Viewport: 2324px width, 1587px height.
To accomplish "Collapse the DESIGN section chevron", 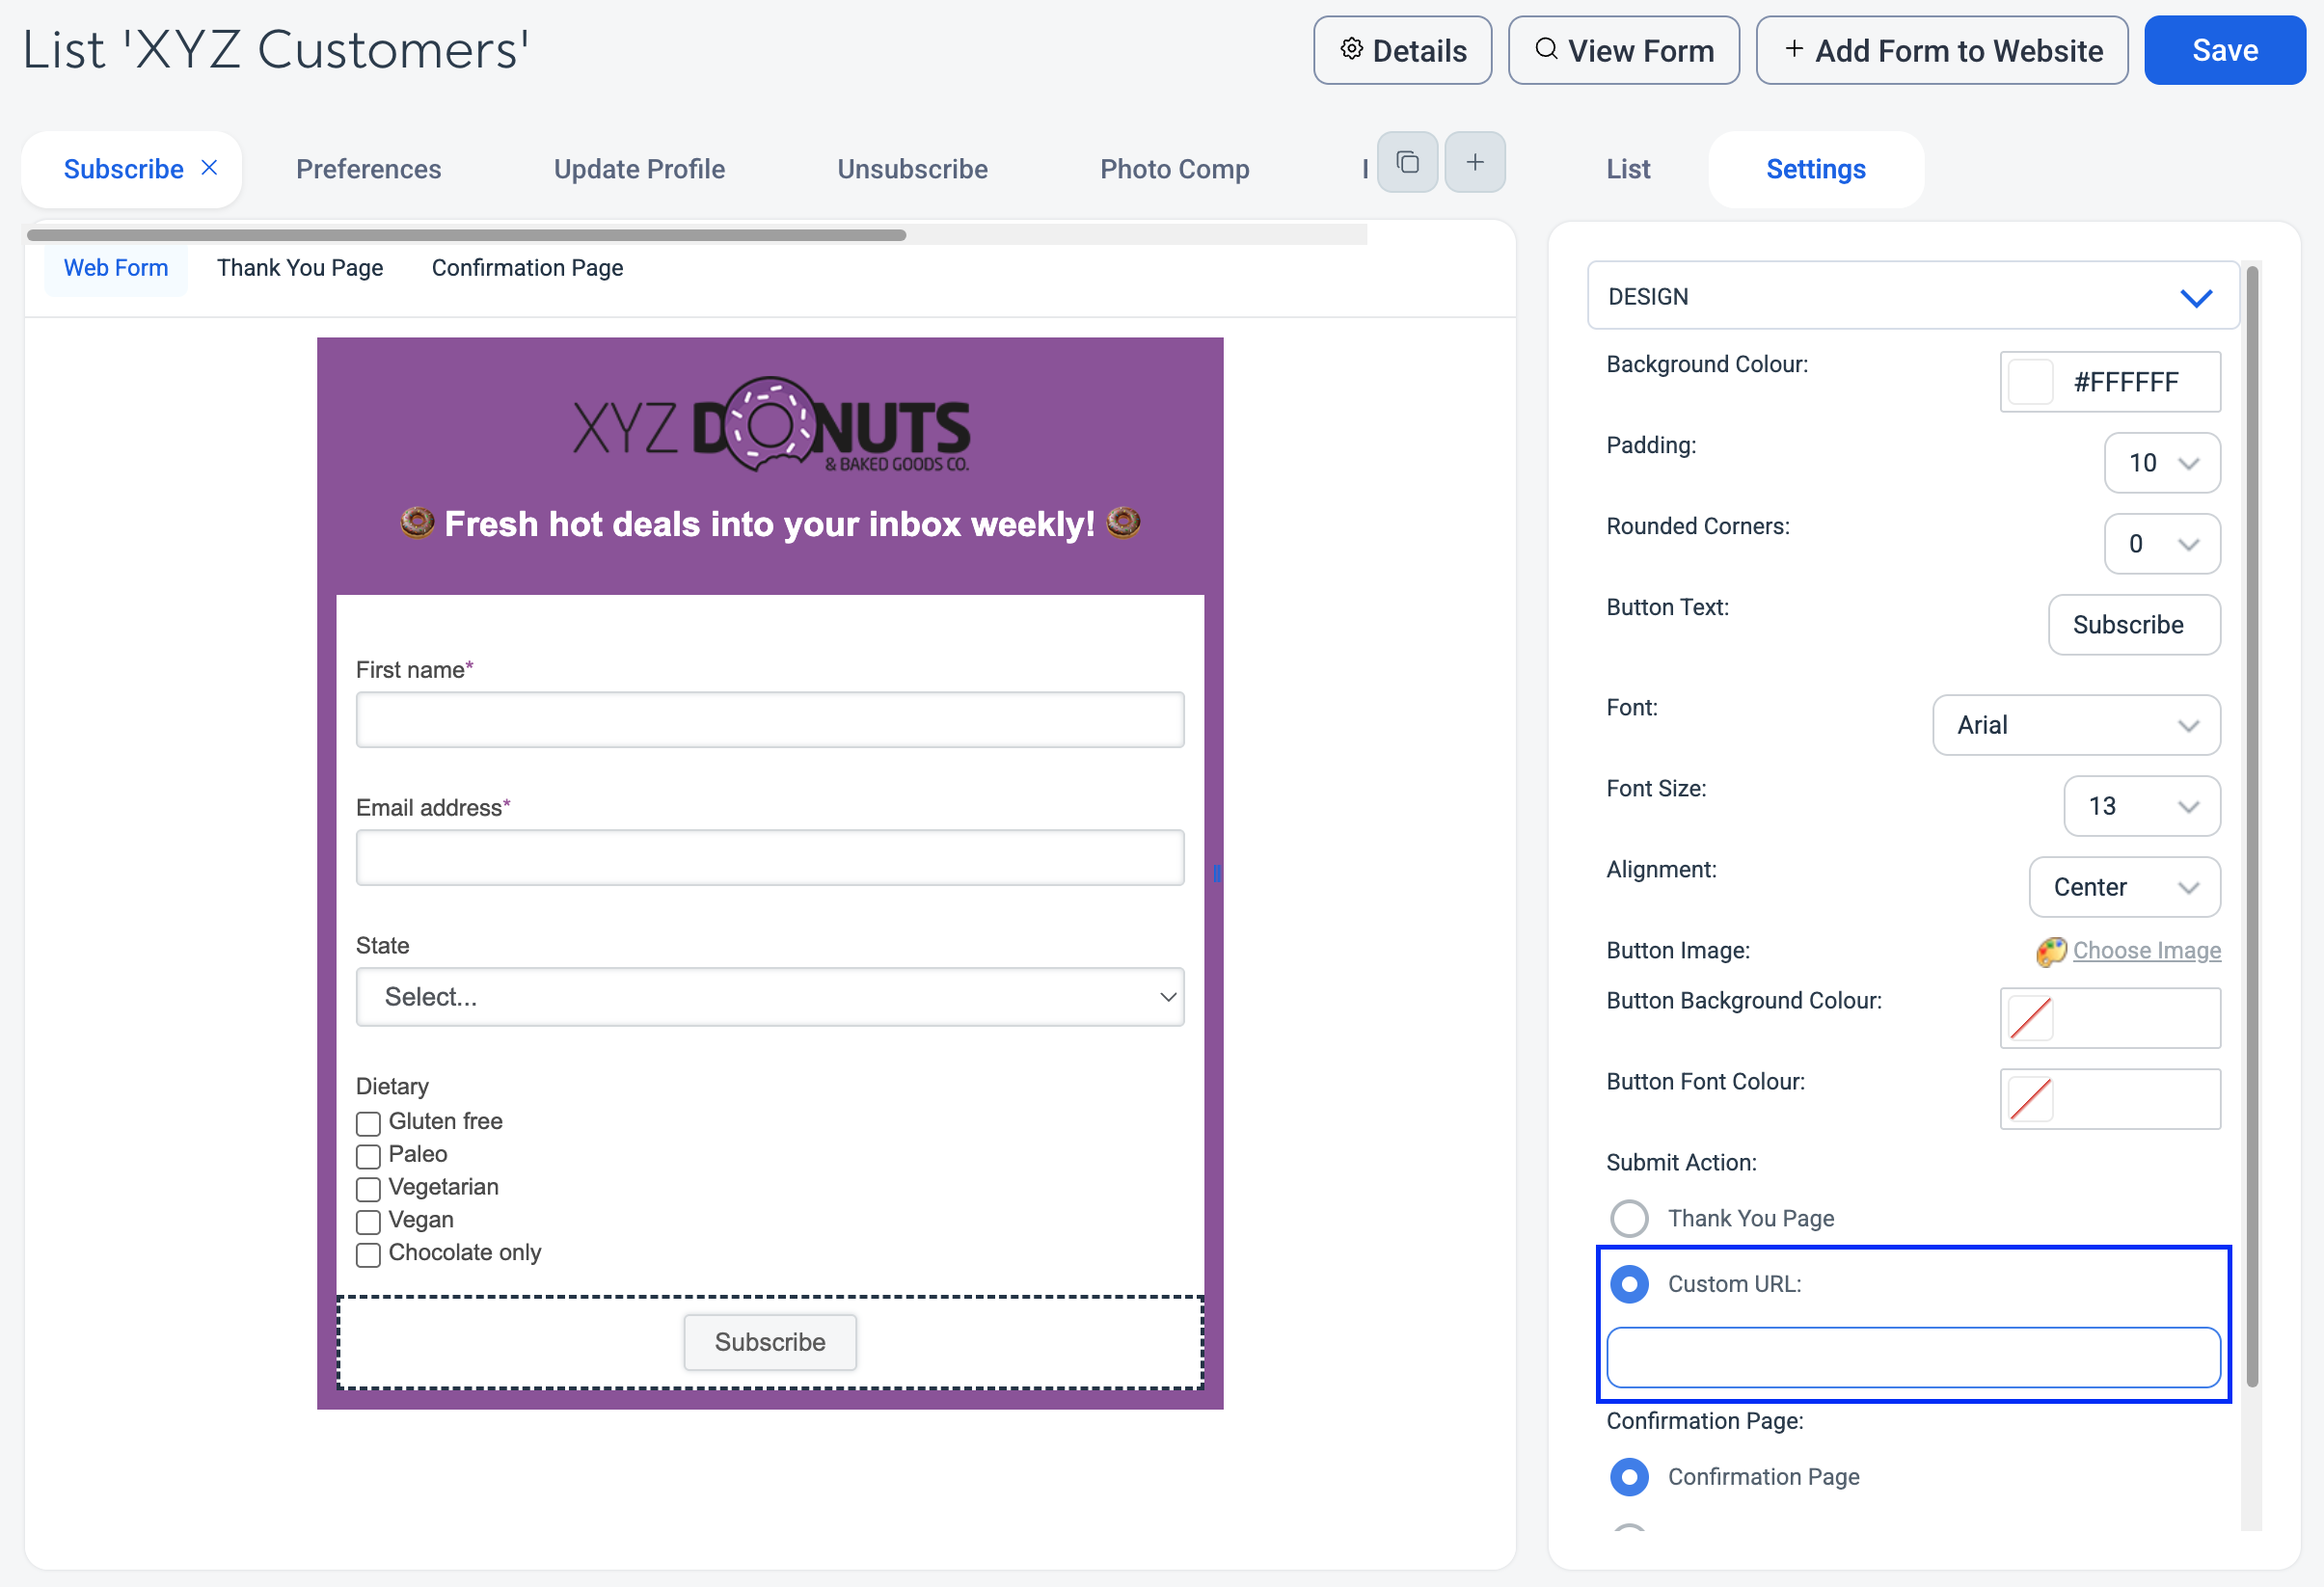I will (2196, 298).
